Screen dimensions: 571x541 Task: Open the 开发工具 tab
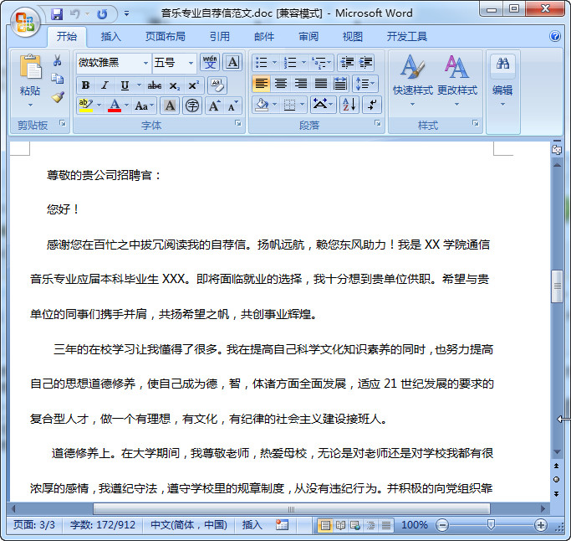(407, 37)
